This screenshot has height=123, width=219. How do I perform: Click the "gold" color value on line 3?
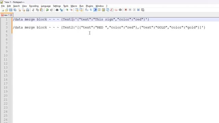pyautogui.click(x=191, y=27)
